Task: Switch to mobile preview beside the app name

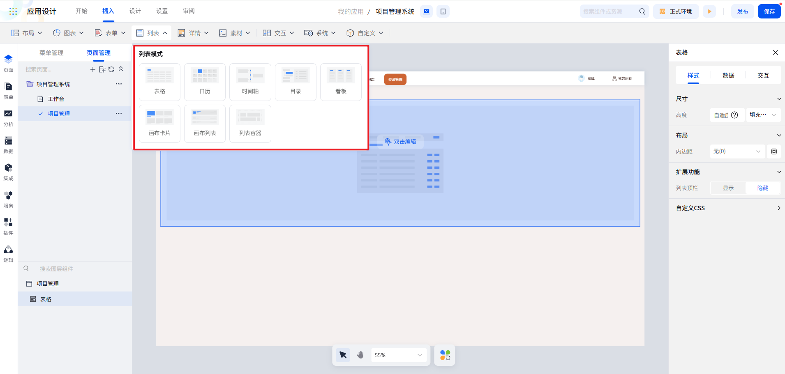Action: (443, 11)
